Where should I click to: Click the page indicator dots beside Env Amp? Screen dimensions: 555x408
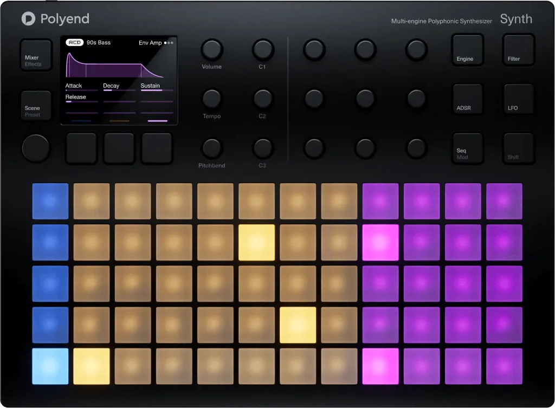[169, 43]
